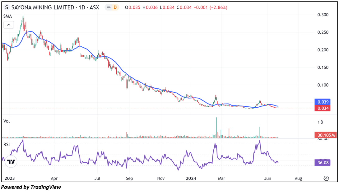Click the Aug time axis label
Screen dimensions: 339x191
point(298,179)
